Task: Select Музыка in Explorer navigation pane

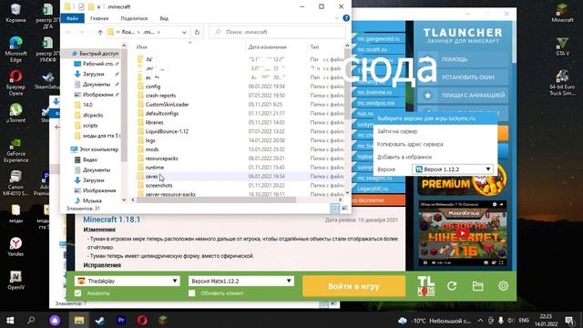Action: click(x=92, y=200)
